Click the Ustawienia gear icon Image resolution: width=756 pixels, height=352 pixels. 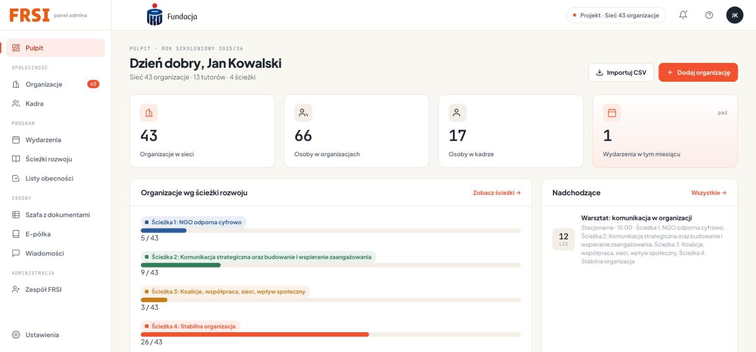tap(16, 335)
